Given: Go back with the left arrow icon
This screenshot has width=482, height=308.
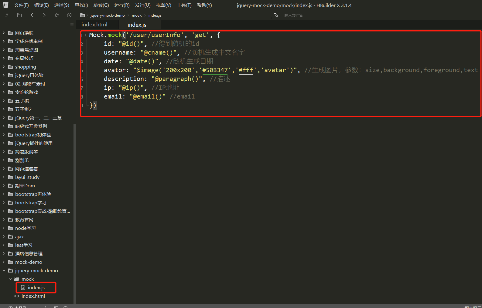Looking at the screenshot, I should point(32,15).
